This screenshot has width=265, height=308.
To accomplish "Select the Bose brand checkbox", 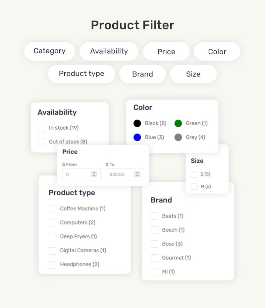I will [154, 244].
